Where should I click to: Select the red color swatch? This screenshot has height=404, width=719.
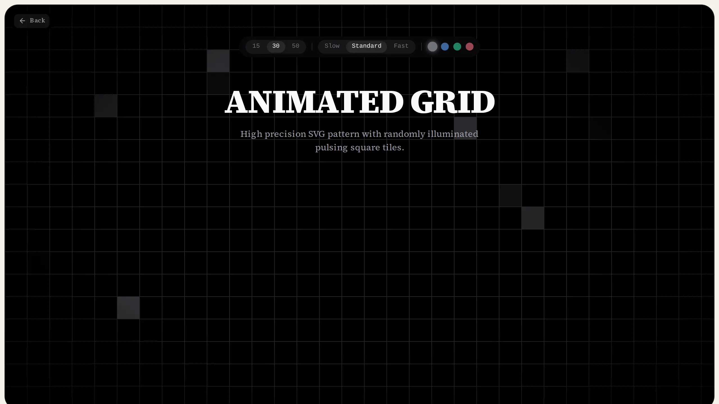pyautogui.click(x=470, y=47)
